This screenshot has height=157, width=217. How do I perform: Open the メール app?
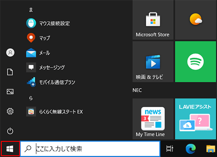38,53
